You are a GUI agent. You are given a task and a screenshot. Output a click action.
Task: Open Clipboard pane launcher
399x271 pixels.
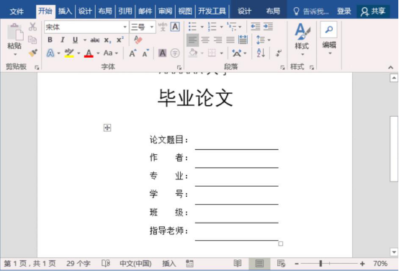pos(37,67)
